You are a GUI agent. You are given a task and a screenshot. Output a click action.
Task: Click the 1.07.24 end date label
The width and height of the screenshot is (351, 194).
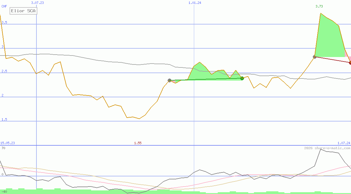coord(344,143)
